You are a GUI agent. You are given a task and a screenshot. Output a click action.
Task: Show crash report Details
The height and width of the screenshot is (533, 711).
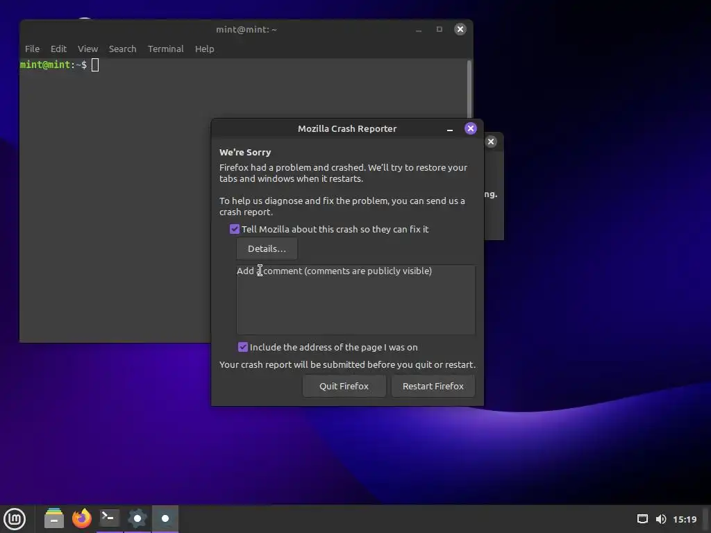(267, 249)
